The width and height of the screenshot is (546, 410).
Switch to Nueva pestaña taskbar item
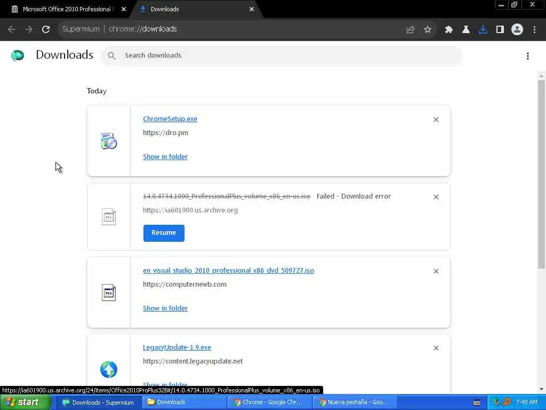[x=354, y=403]
